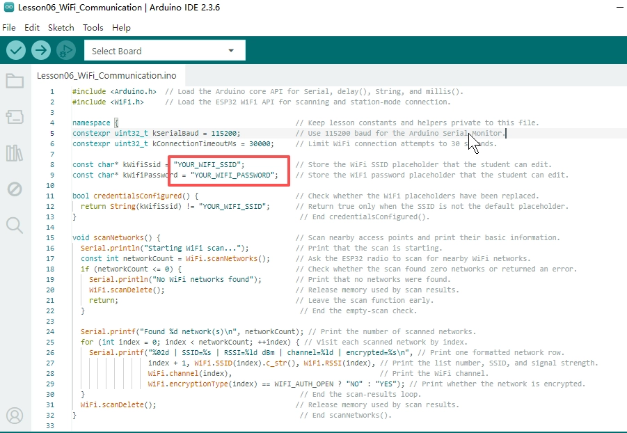Click the kConnectionTimeoutMs constant name
The image size is (627, 433).
click(x=194, y=143)
